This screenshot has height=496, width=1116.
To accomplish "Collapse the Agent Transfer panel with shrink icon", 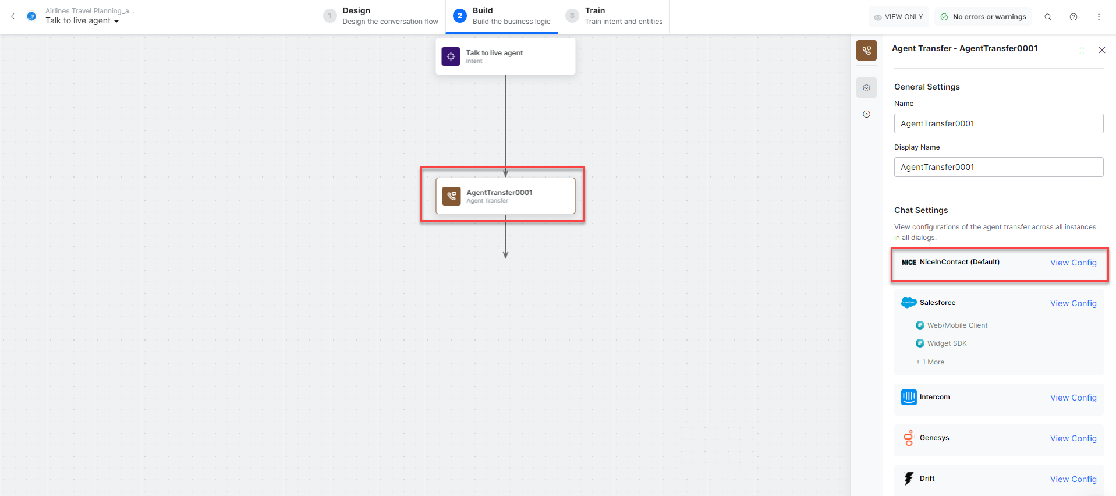I will tap(1081, 51).
